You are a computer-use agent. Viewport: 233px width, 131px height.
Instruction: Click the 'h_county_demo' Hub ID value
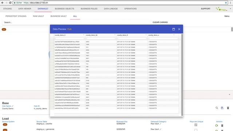(40, 108)
